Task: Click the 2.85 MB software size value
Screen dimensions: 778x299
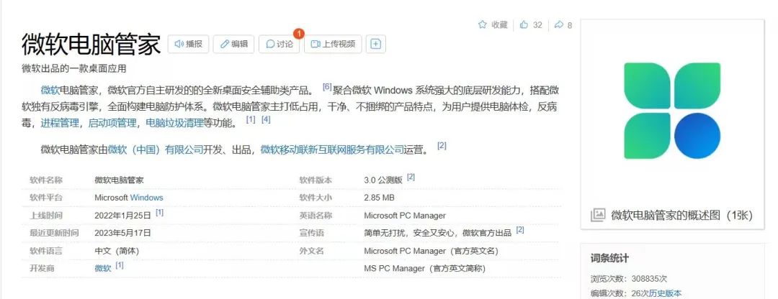Action: [379, 198]
